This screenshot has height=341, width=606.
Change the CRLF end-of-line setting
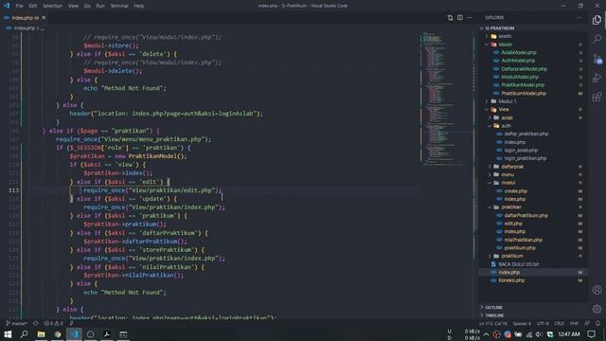pos(560,324)
